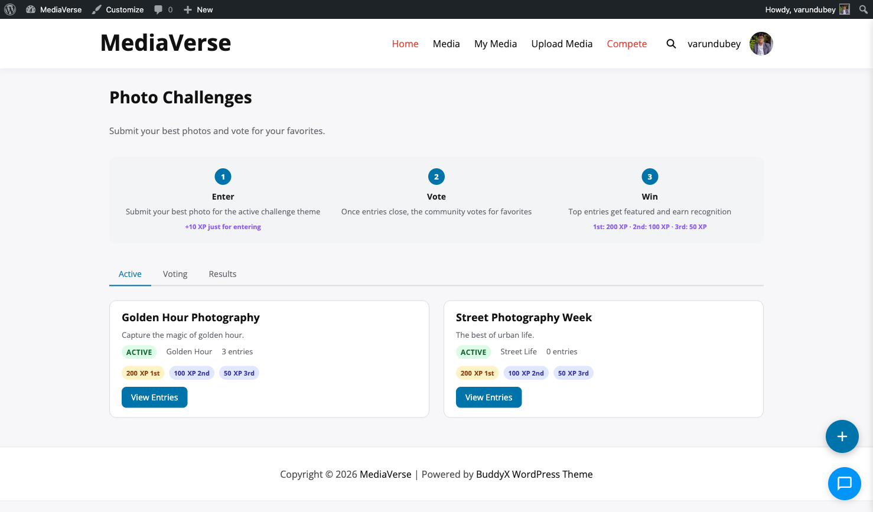This screenshot has width=873, height=512.
Task: Open Upload Media from the navigation
Action: point(562,43)
